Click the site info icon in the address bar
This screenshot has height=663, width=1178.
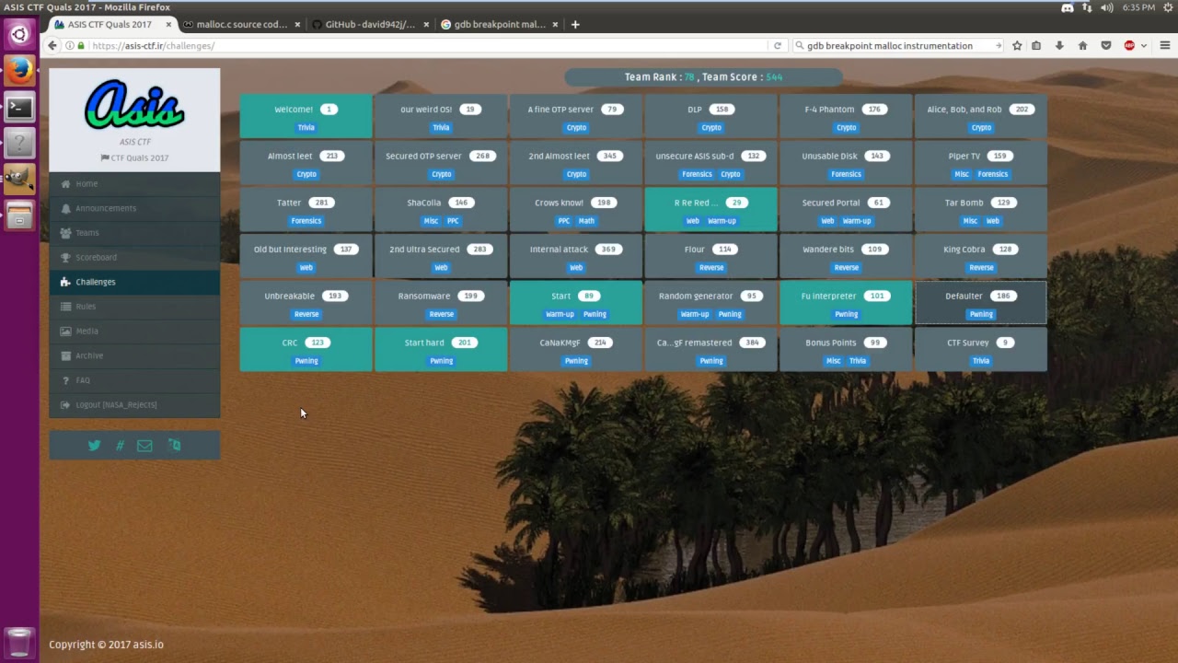[71, 45]
